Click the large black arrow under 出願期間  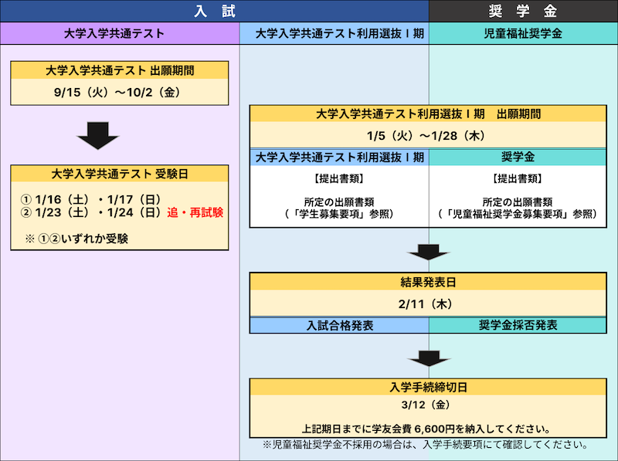98,136
